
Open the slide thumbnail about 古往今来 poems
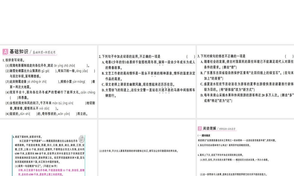pos(147,148)
